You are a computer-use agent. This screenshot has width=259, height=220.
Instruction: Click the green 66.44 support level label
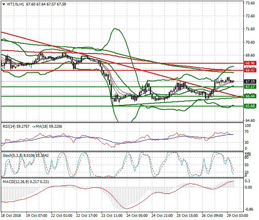coord(250,96)
